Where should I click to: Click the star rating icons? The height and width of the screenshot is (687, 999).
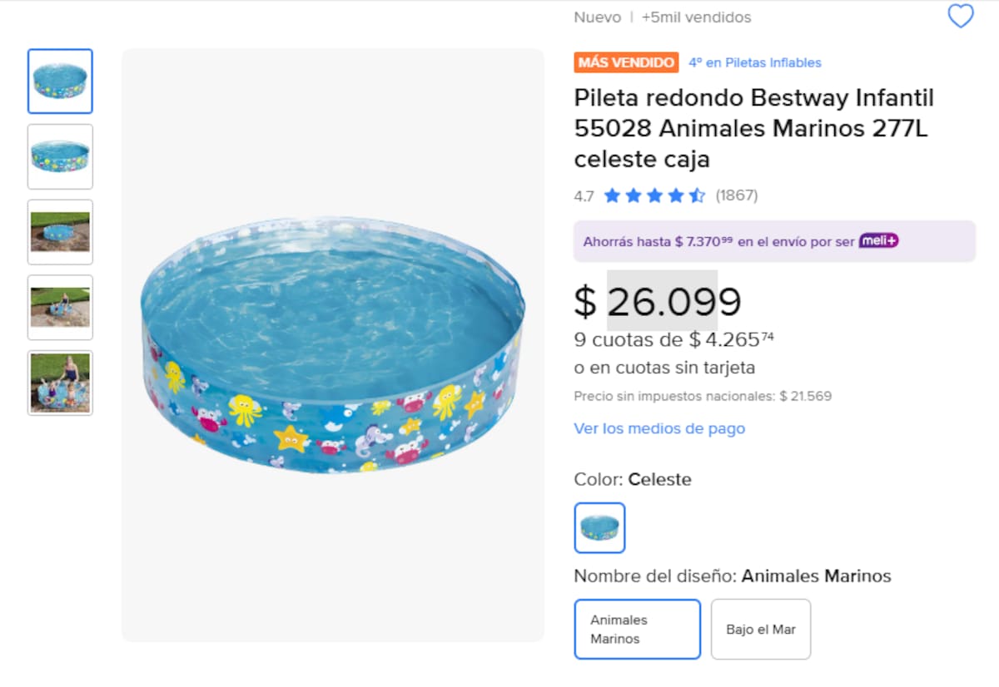tap(654, 195)
